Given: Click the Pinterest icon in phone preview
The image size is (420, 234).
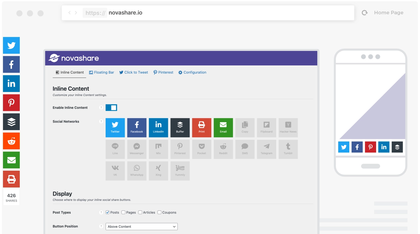Looking at the screenshot, I should click(x=370, y=147).
